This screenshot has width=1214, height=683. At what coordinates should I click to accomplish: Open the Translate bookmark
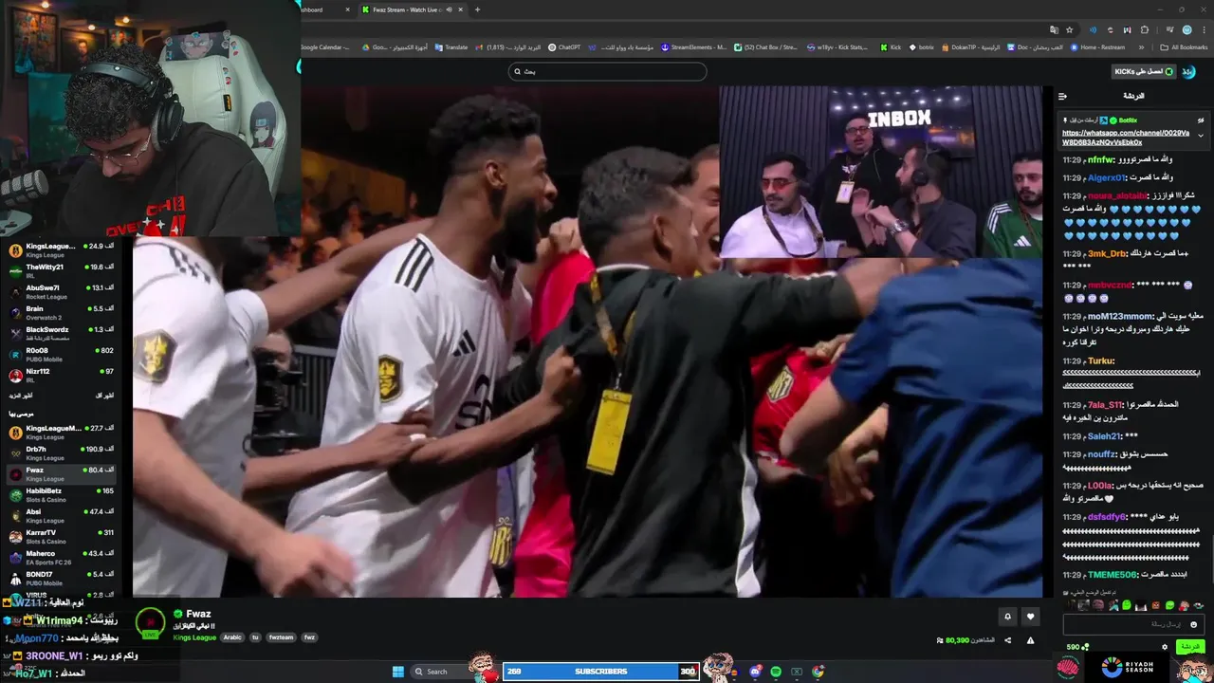[452, 46]
